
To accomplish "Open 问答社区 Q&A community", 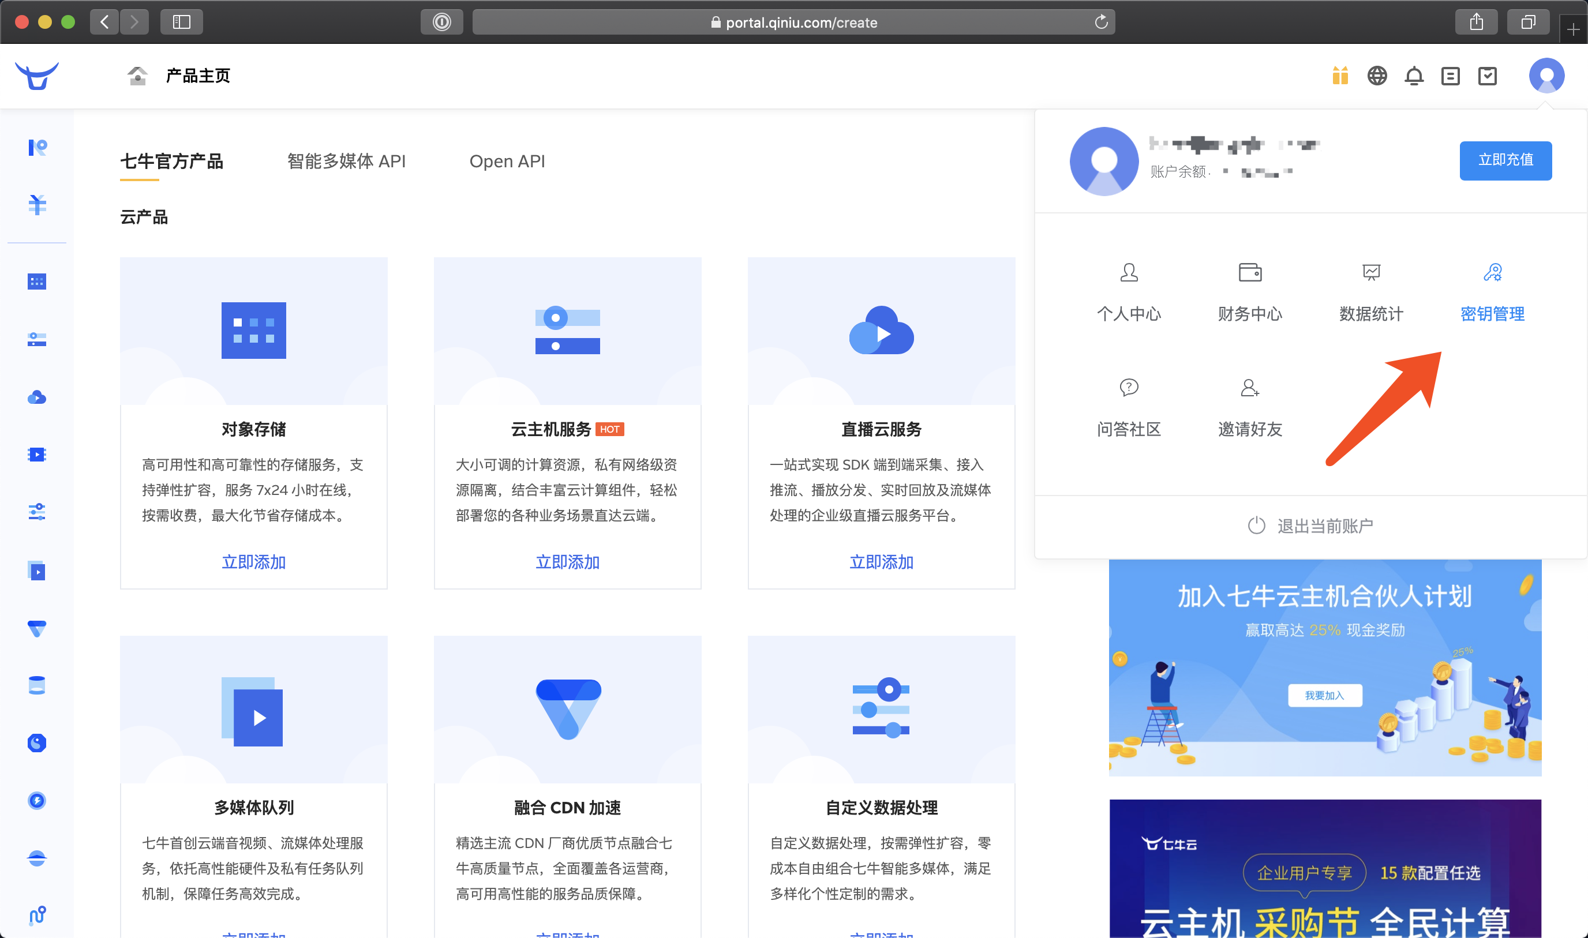I will pyautogui.click(x=1129, y=408).
